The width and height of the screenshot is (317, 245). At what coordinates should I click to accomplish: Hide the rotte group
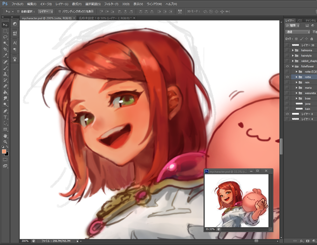(287, 77)
